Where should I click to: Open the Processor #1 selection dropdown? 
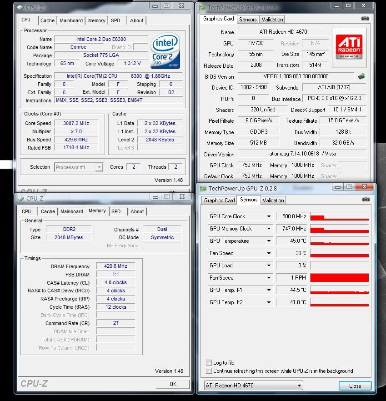[79, 167]
